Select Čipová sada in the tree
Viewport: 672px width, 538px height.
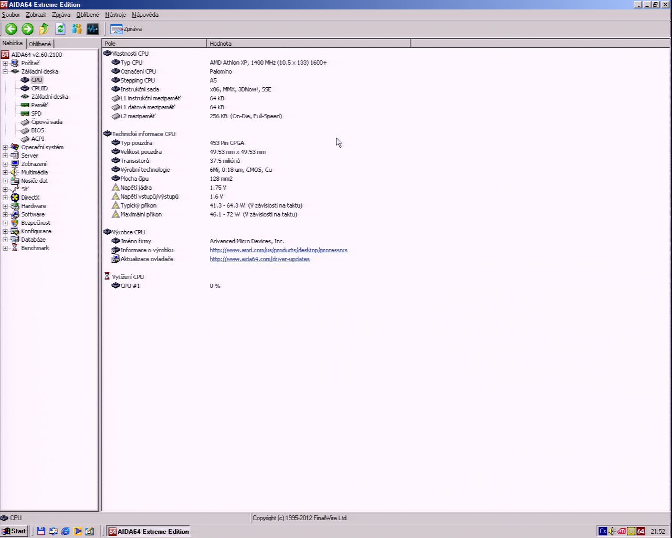click(47, 122)
